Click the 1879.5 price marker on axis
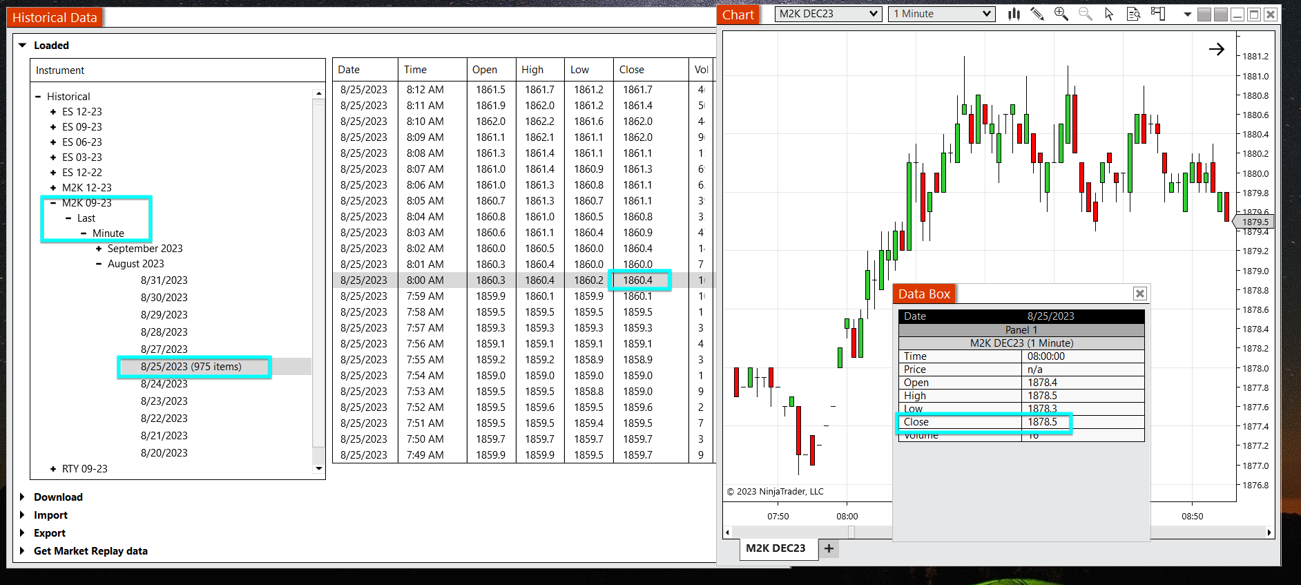1301x585 pixels. coord(1255,222)
